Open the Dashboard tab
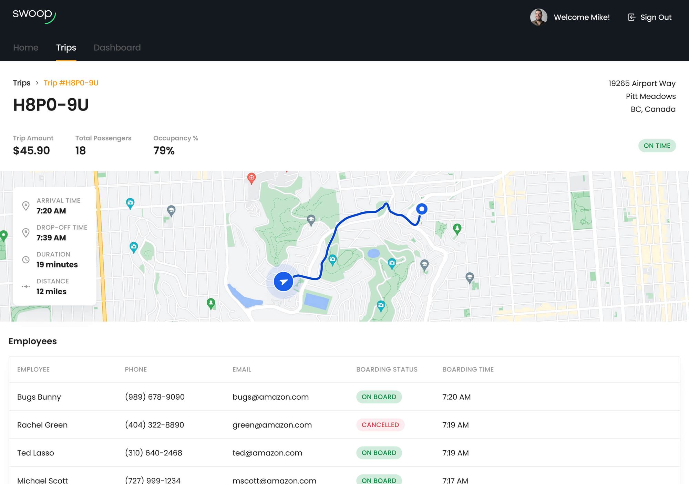689x484 pixels. [x=117, y=48]
